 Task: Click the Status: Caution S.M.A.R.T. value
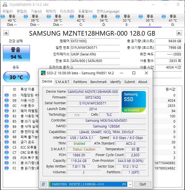84,149
